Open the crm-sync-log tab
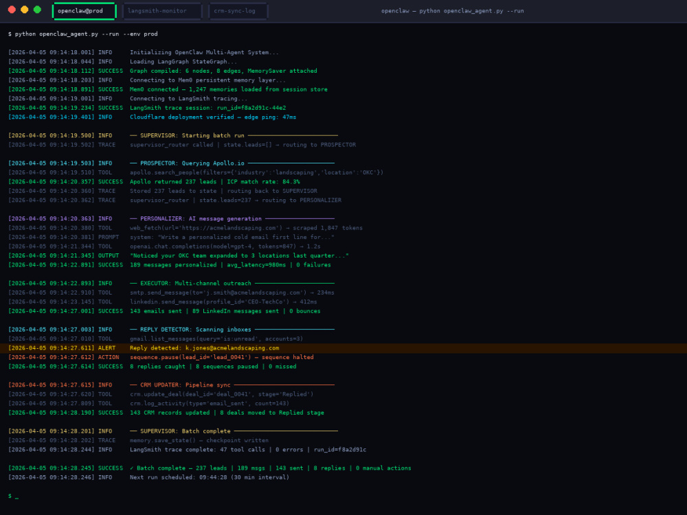This screenshot has height=515, width=687. [x=238, y=11]
